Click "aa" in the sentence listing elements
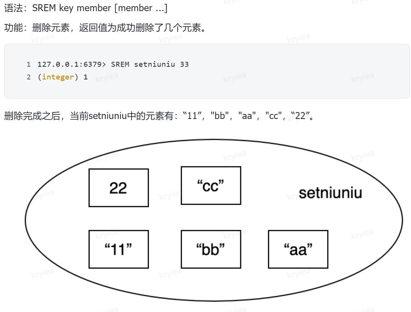 pos(247,116)
